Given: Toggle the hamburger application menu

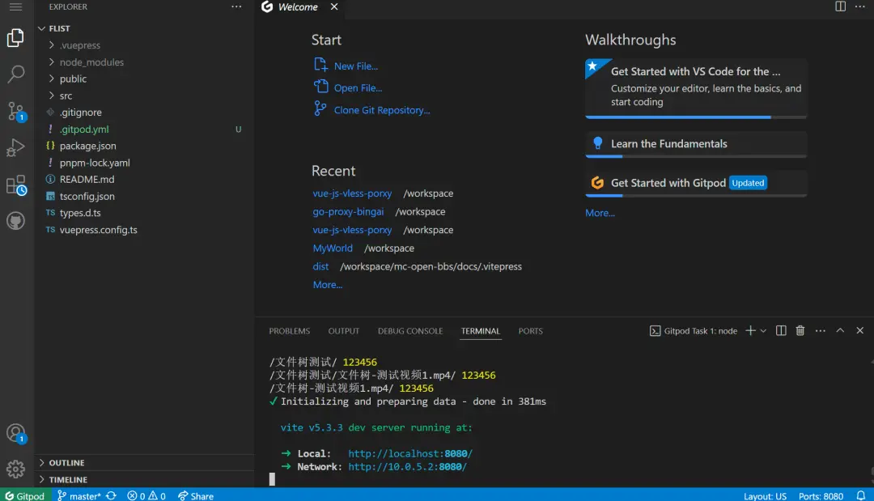Looking at the screenshot, I should coord(15,6).
